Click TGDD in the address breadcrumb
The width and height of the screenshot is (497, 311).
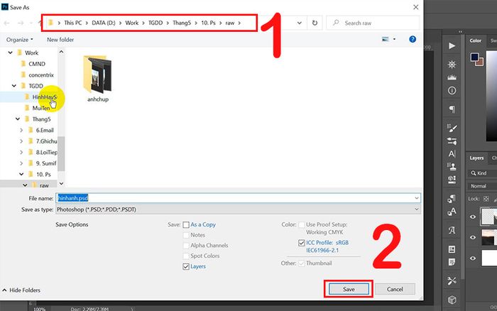pyautogui.click(x=155, y=23)
